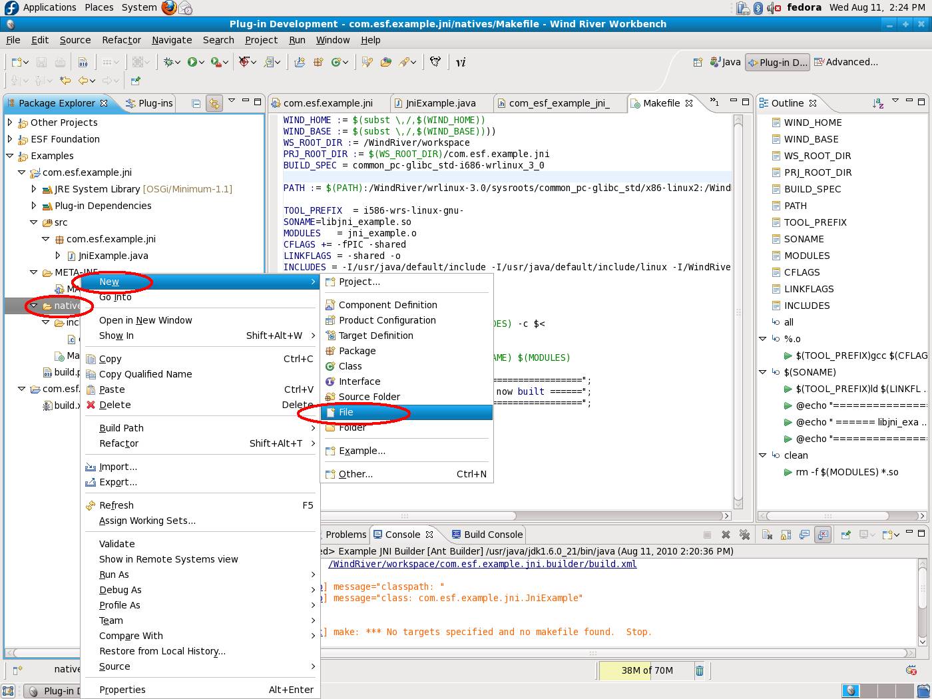The height and width of the screenshot is (699, 932).
Task: Switch to the JniExample.java editor tab
Action: click(440, 103)
